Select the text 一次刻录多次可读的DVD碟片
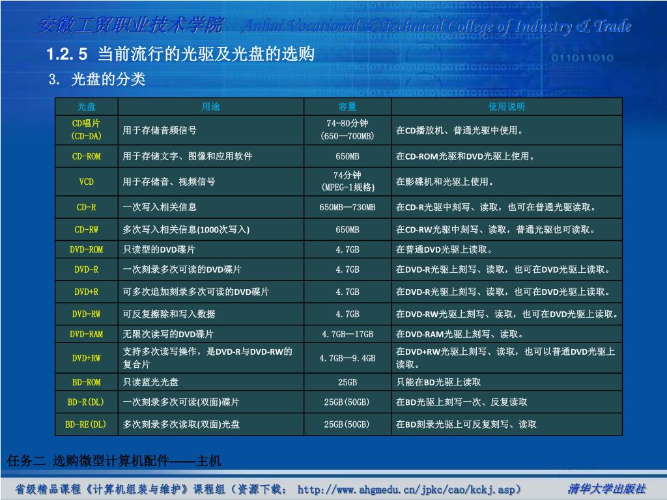The width and height of the screenshot is (667, 500). click(182, 269)
